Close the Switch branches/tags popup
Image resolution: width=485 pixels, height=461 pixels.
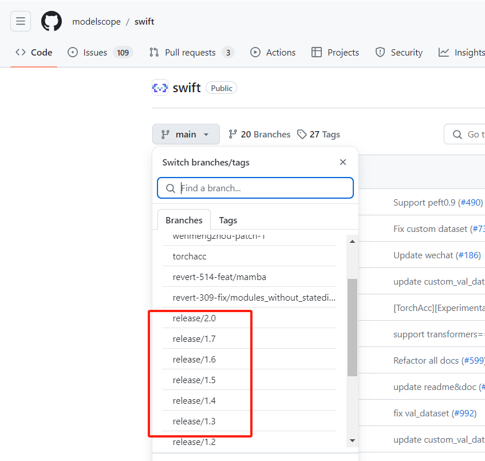tap(343, 162)
